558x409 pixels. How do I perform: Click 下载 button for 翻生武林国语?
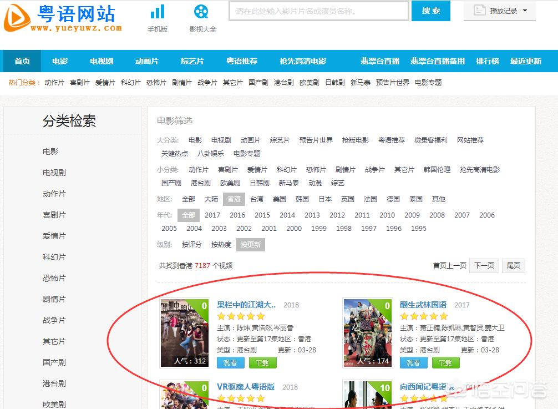pyautogui.click(x=445, y=363)
